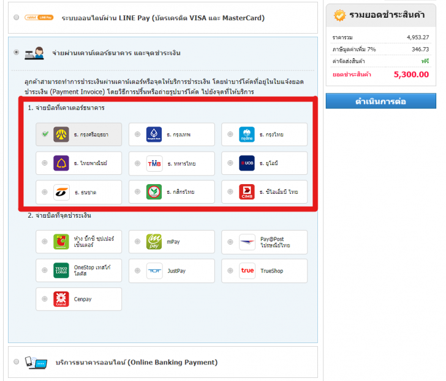Click the true TrueShop logo icon
This screenshot has height=381, width=446.
coord(247,270)
